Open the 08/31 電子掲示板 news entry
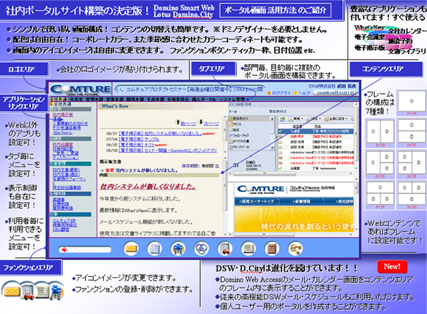This screenshot has height=314, width=427. pos(160,133)
